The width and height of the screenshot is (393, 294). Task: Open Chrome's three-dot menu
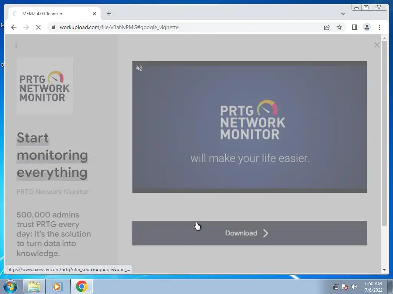[x=379, y=27]
